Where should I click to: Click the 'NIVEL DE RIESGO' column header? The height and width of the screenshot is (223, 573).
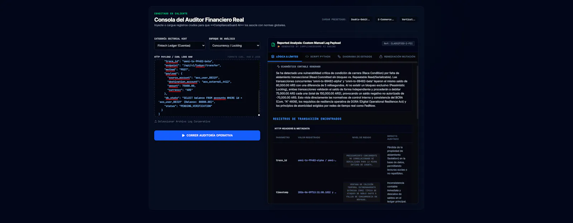(x=361, y=138)
